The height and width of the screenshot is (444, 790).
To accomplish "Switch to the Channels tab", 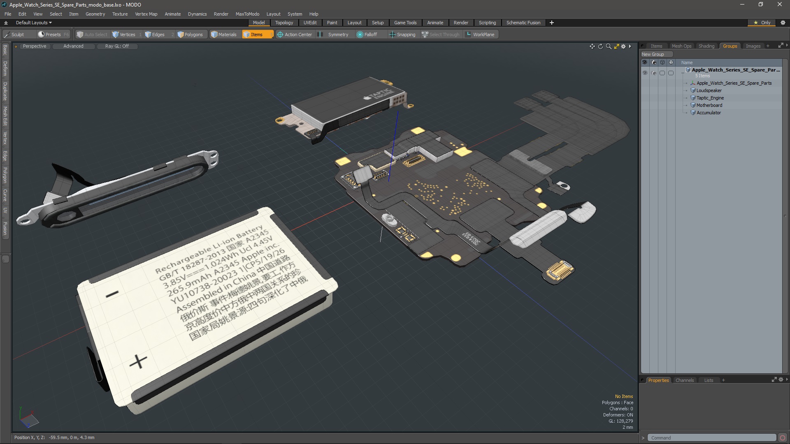I will [684, 380].
